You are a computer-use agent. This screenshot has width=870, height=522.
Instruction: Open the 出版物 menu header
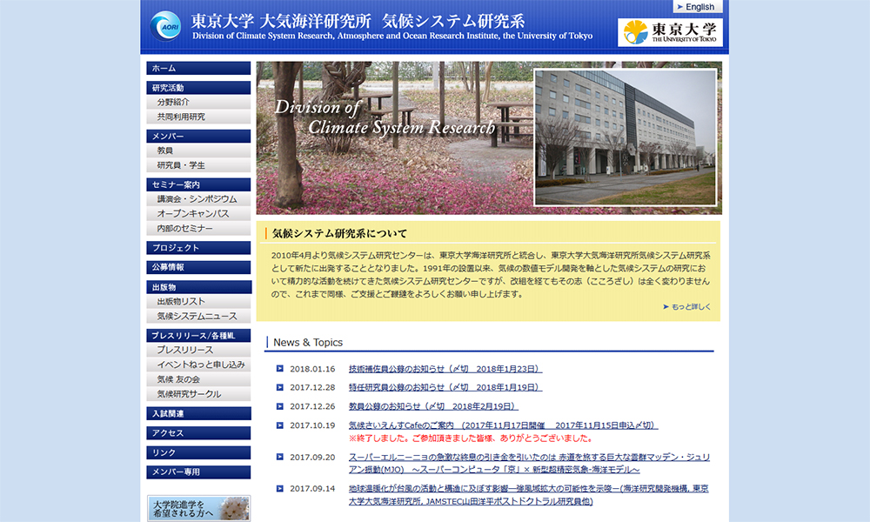coord(198,287)
